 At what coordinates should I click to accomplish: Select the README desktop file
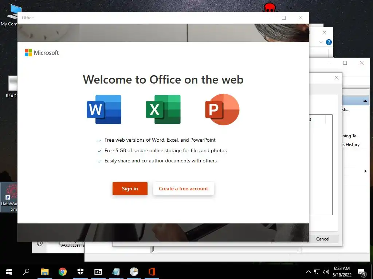[11, 86]
